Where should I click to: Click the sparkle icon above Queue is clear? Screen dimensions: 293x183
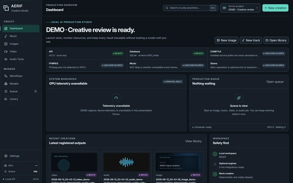click(x=239, y=98)
